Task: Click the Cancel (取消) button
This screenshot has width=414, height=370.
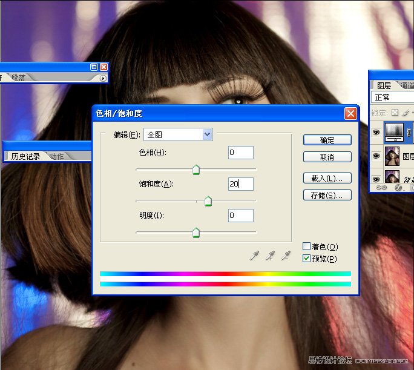Action: click(327, 157)
